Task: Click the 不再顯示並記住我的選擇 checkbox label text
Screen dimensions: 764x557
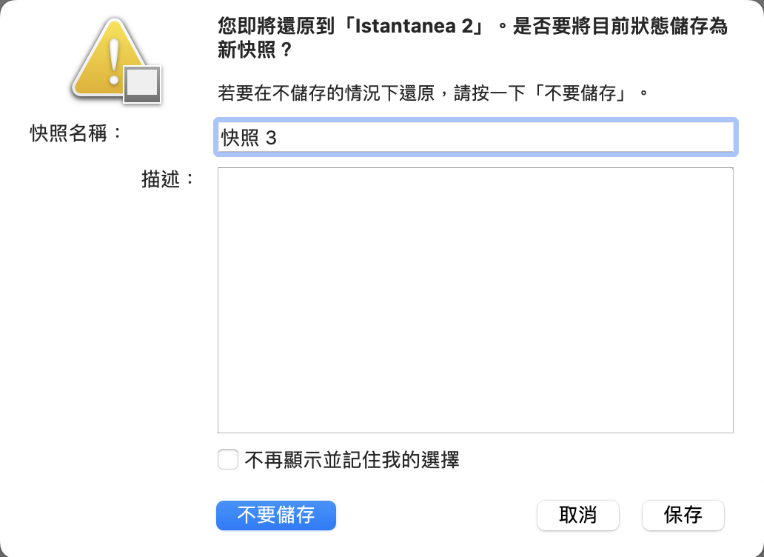Action: 352,460
